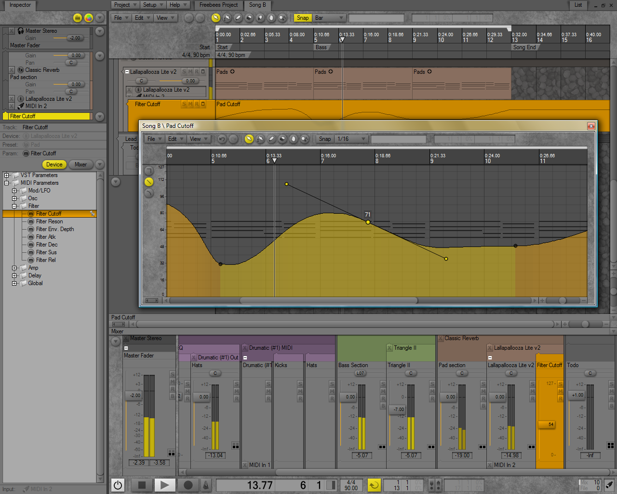
Task: Click the Record button in transport bar
Action: (x=188, y=485)
